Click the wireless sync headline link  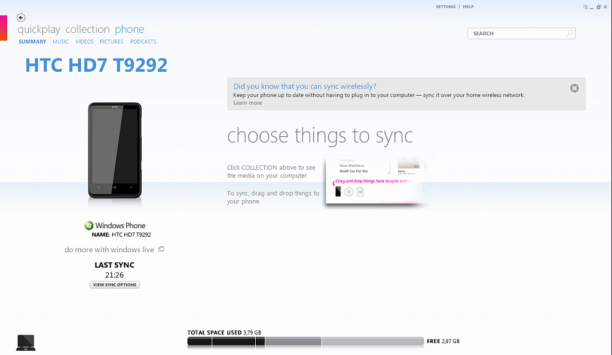point(304,86)
